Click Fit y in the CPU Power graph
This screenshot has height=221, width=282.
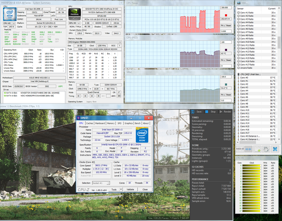coord(223,25)
